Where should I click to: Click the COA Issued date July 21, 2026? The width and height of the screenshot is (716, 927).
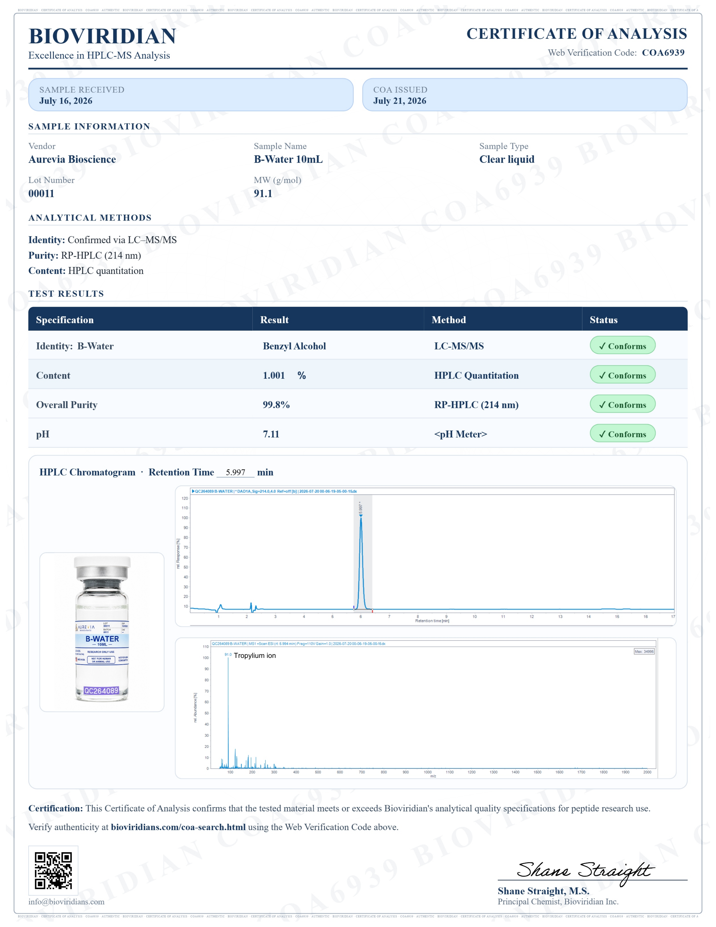[x=400, y=101]
